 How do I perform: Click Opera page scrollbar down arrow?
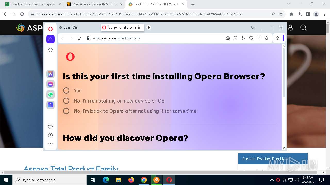pyautogui.click(x=284, y=148)
